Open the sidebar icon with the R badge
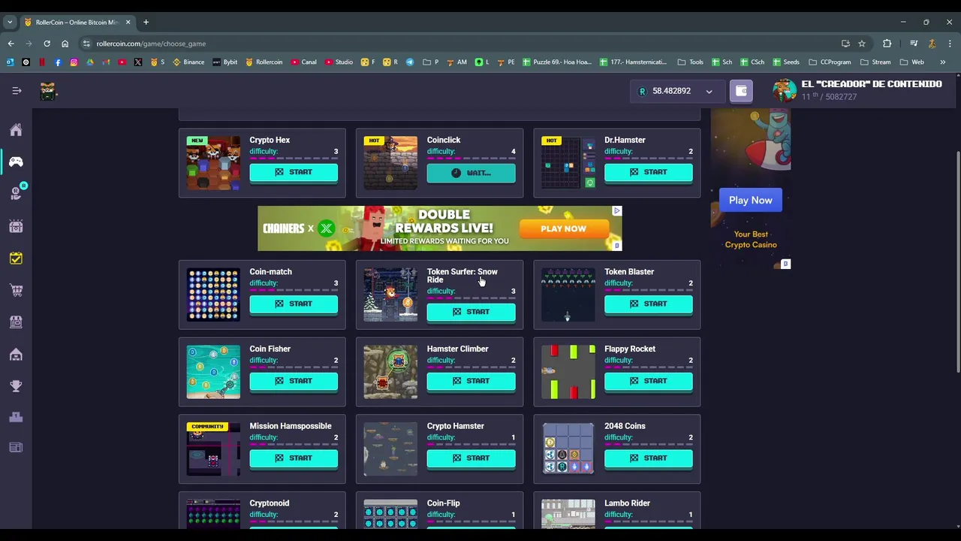Image resolution: width=961 pixels, height=541 pixels. (x=17, y=193)
